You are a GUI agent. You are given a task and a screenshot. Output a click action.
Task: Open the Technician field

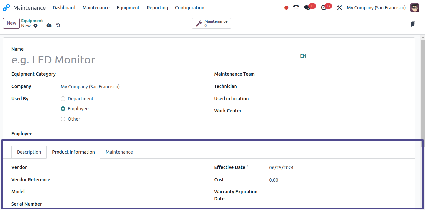(338, 87)
